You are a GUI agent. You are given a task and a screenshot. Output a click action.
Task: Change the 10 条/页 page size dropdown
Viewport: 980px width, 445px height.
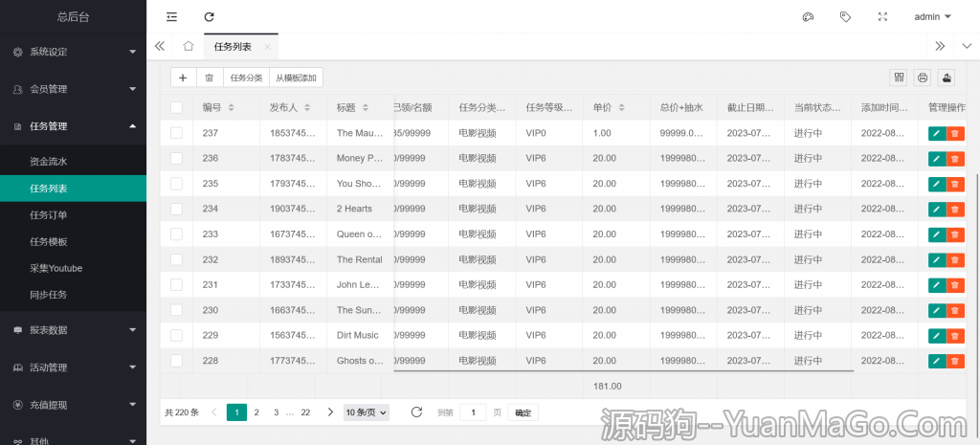(x=367, y=412)
